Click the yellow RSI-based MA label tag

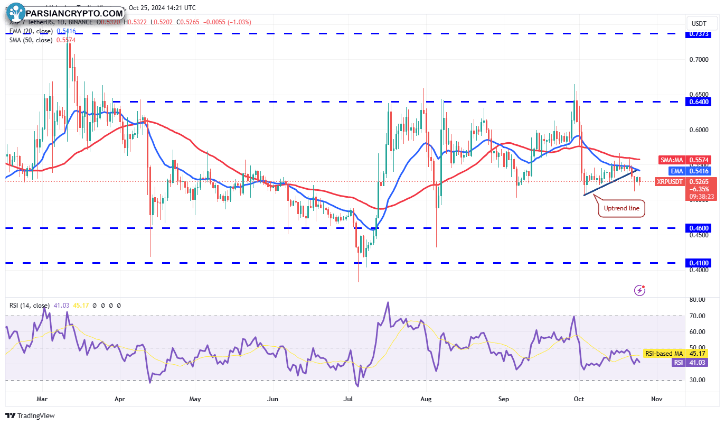[664, 353]
